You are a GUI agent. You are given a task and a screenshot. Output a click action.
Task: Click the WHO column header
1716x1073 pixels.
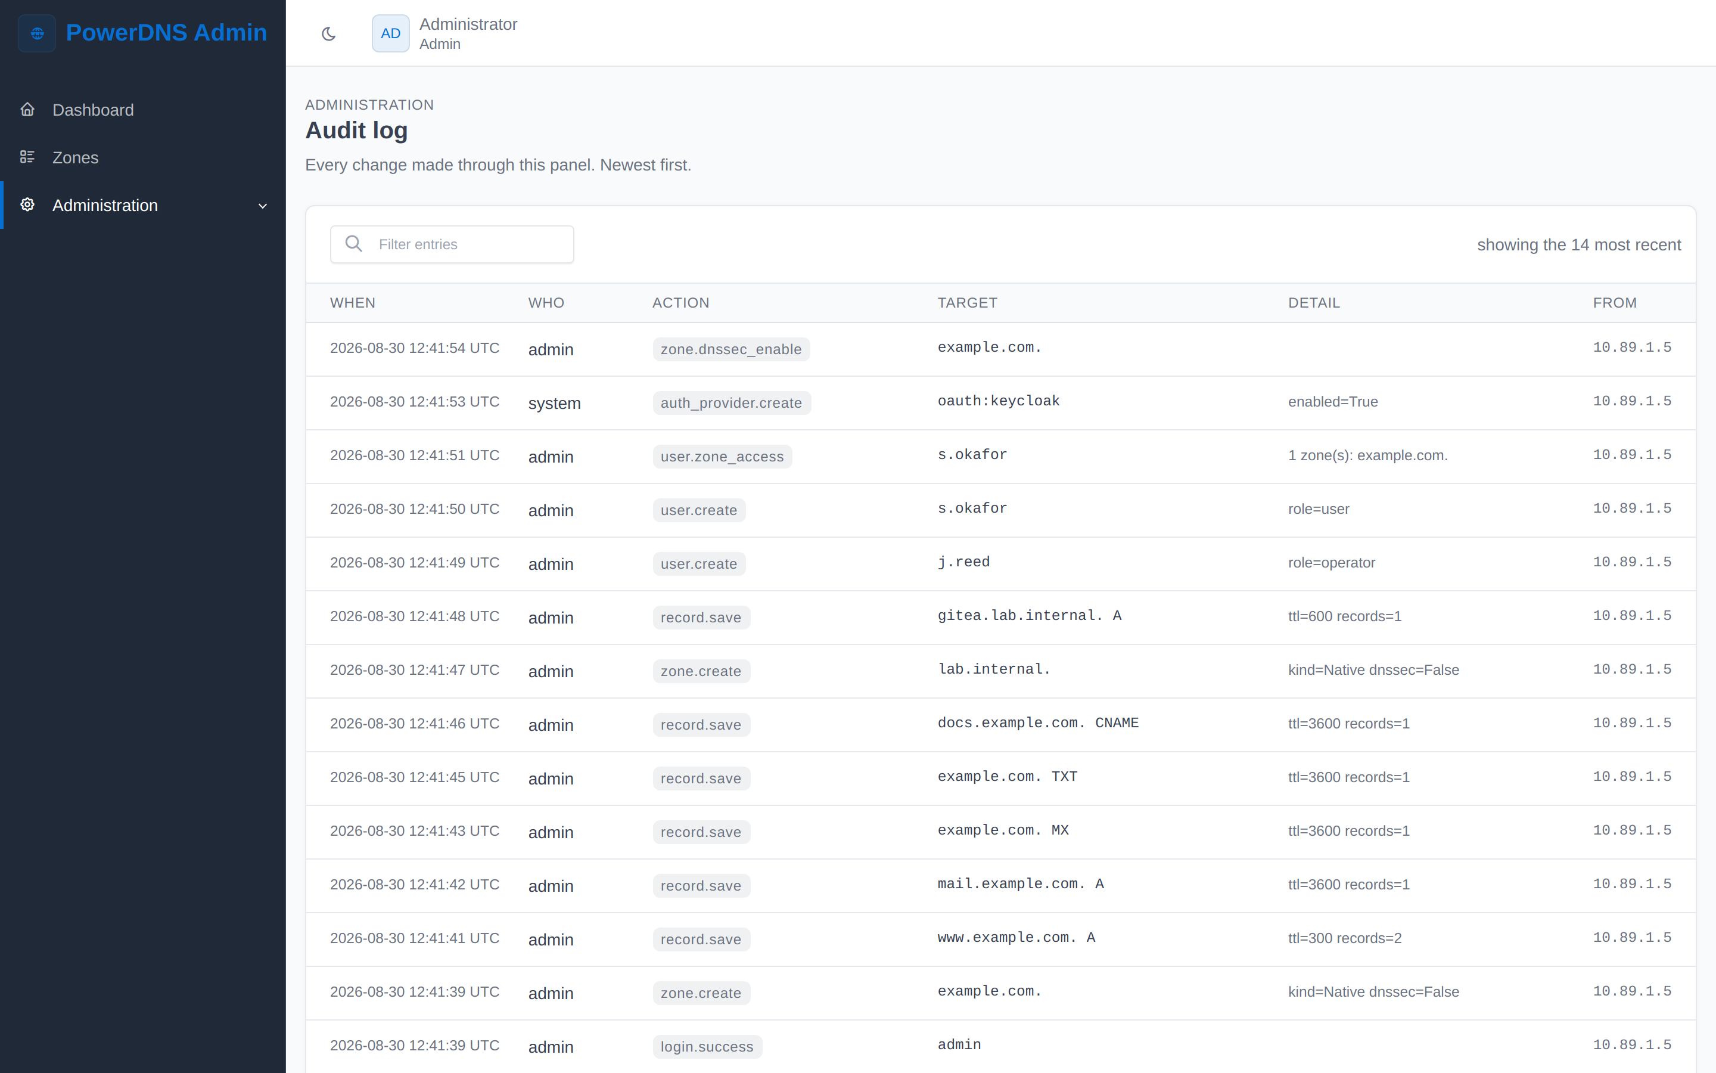[546, 303]
